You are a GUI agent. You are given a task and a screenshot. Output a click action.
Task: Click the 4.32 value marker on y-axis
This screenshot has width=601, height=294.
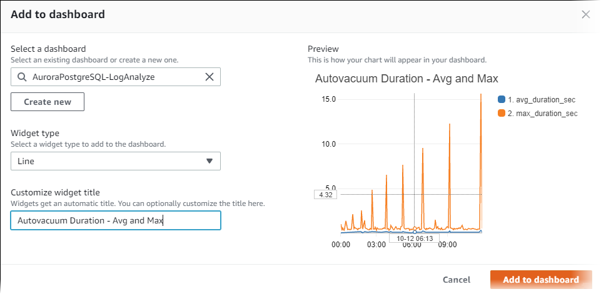(x=325, y=195)
